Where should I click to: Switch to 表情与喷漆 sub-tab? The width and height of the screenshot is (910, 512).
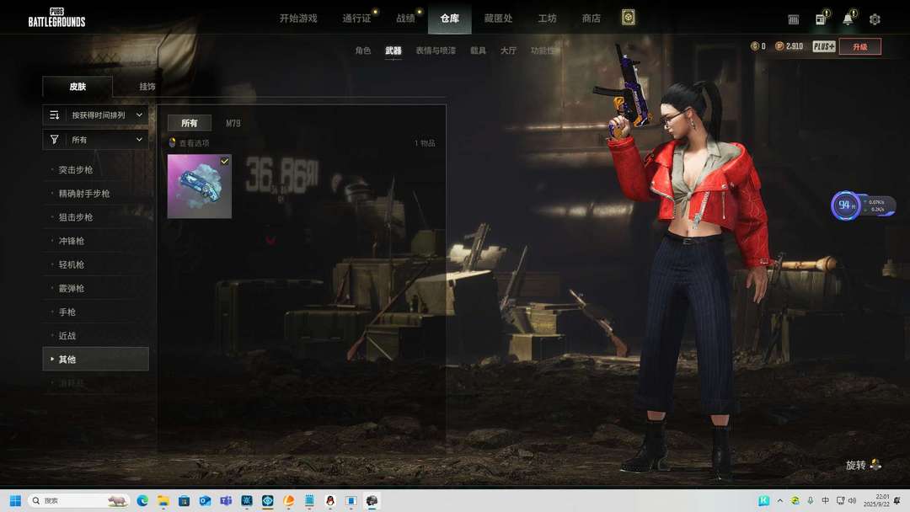436,51
